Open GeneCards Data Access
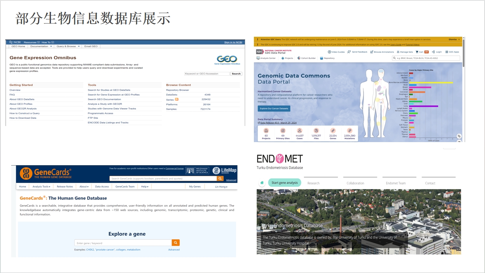The height and width of the screenshot is (273, 485). (x=102, y=187)
